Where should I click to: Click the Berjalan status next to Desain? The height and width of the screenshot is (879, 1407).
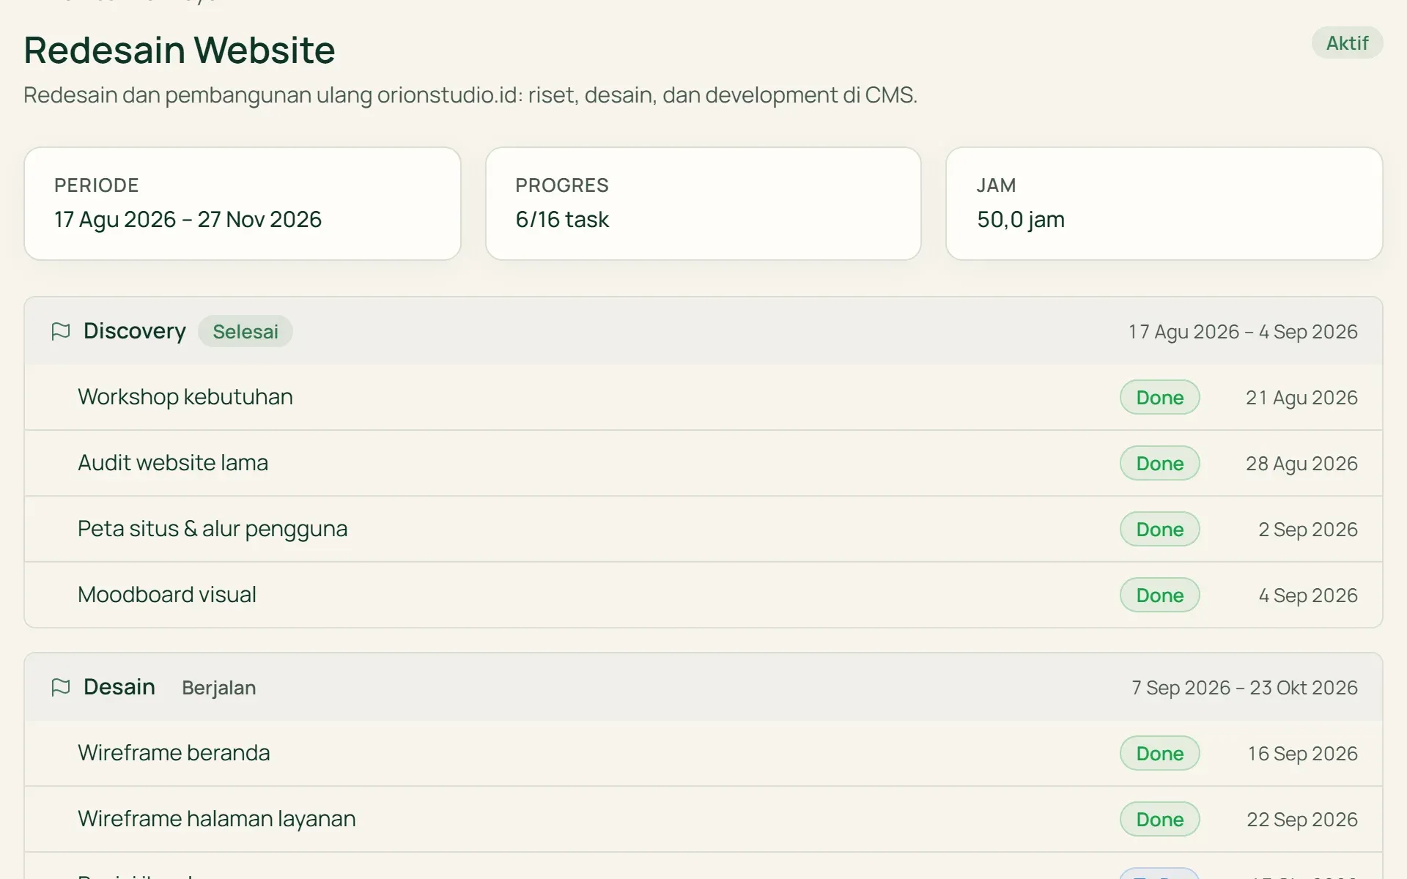click(x=218, y=688)
